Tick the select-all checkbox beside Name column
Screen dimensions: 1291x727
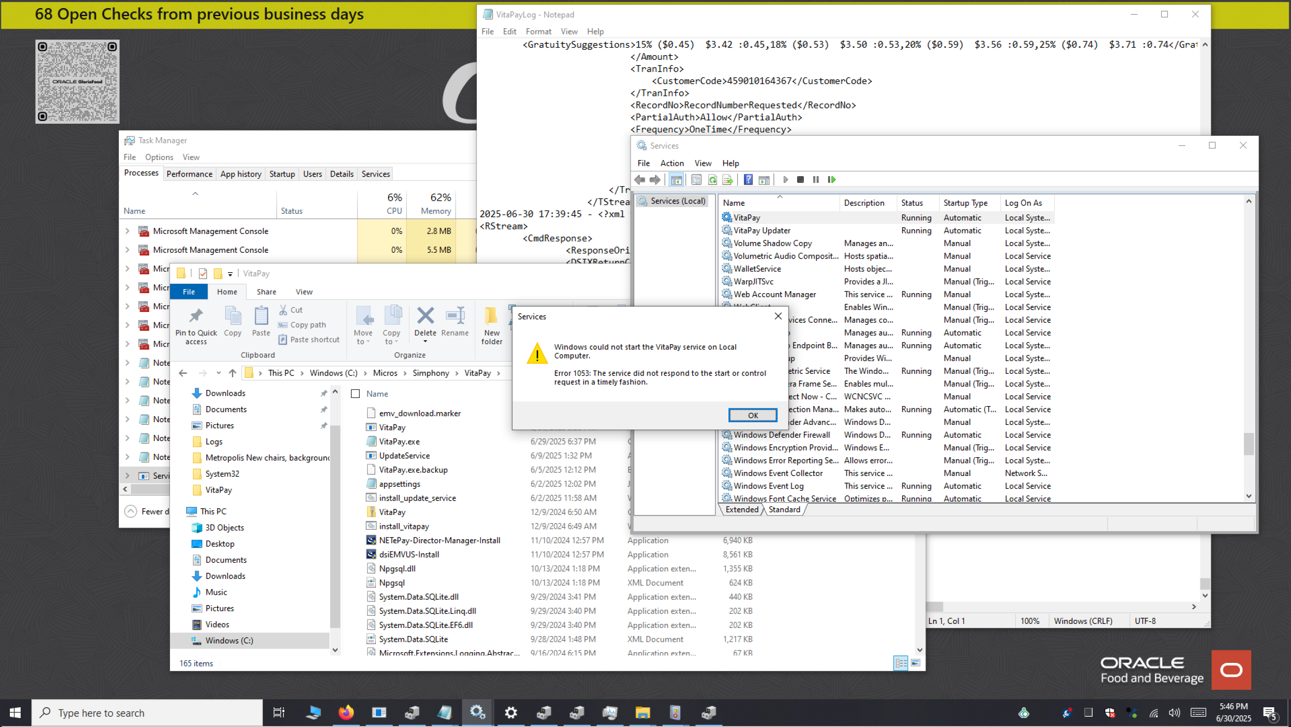click(x=355, y=394)
